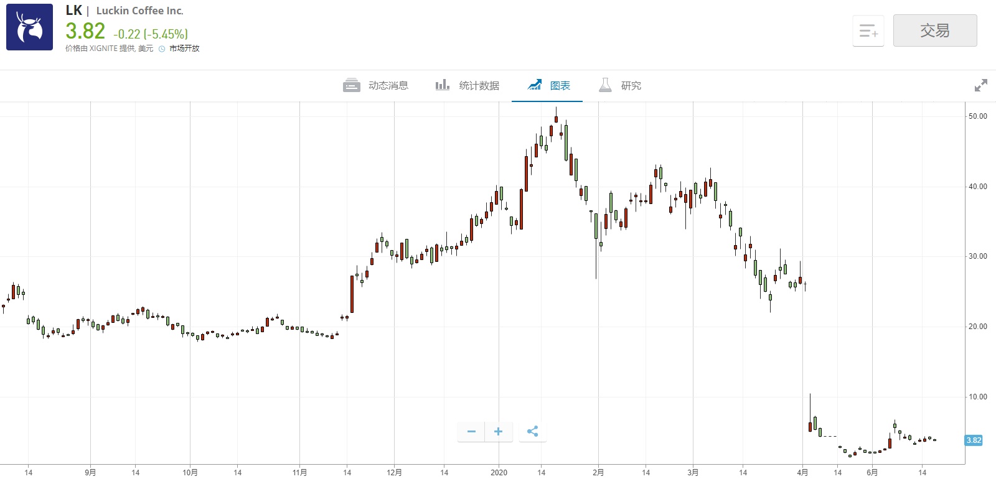Open the 动态消息 feed tab
996x479 pixels.
(376, 85)
